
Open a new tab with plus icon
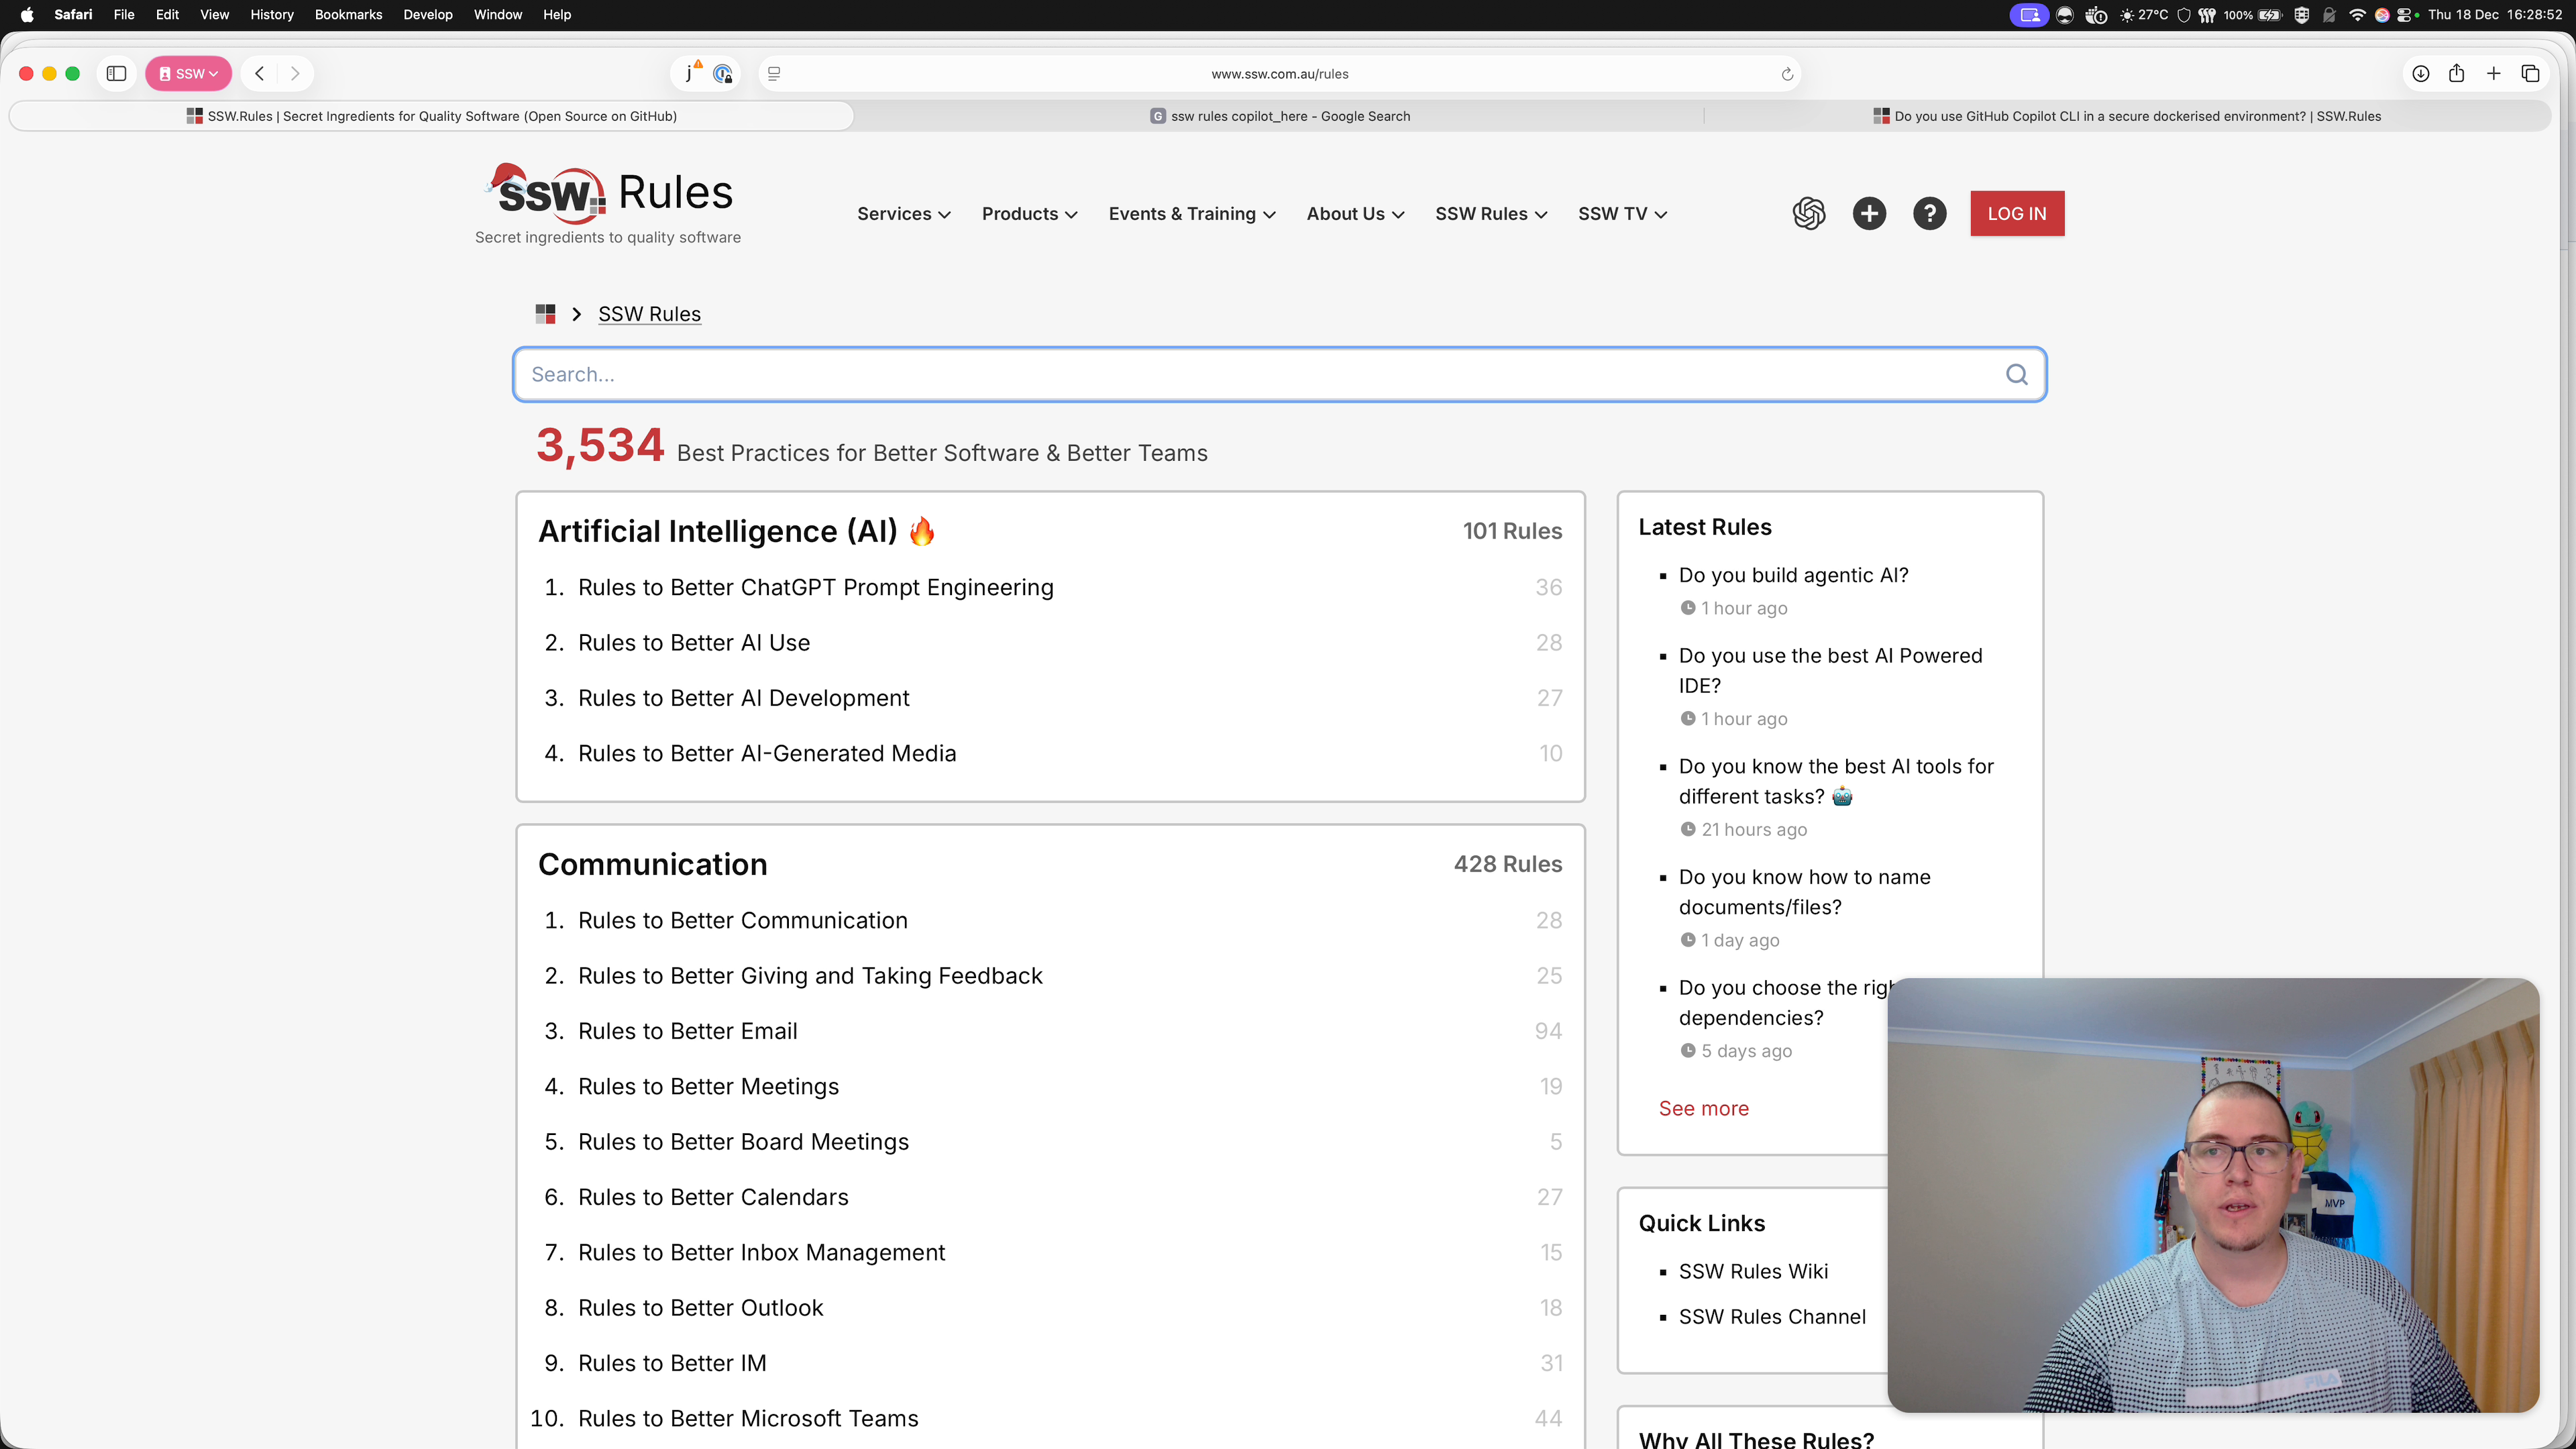coord(2494,73)
